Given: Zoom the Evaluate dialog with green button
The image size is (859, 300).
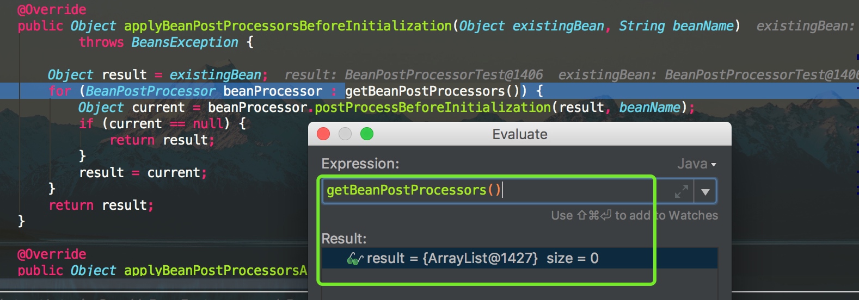Looking at the screenshot, I should pyautogui.click(x=367, y=134).
